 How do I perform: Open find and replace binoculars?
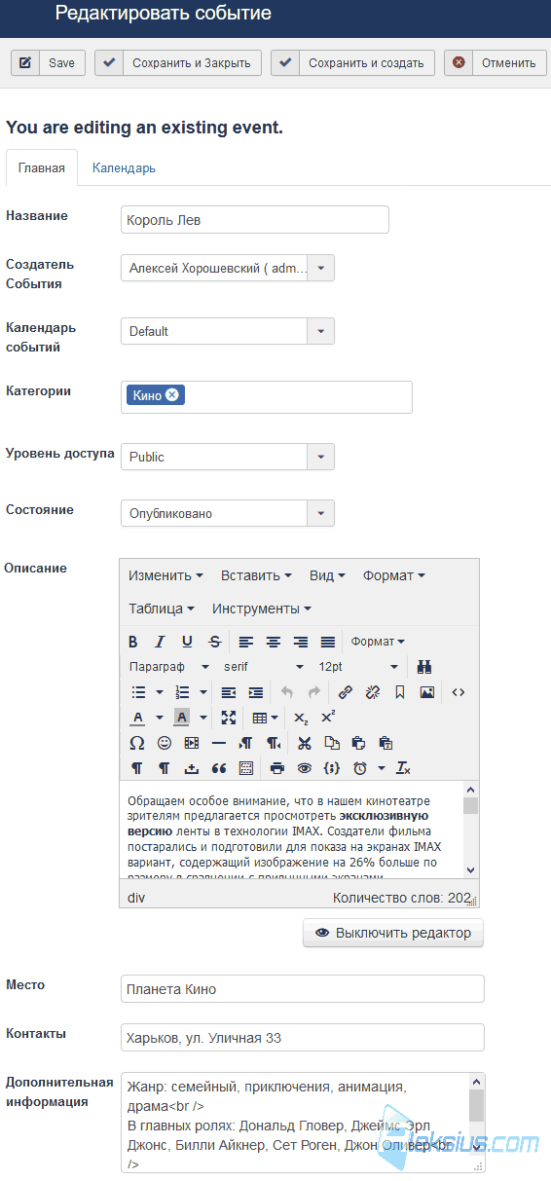(x=424, y=667)
